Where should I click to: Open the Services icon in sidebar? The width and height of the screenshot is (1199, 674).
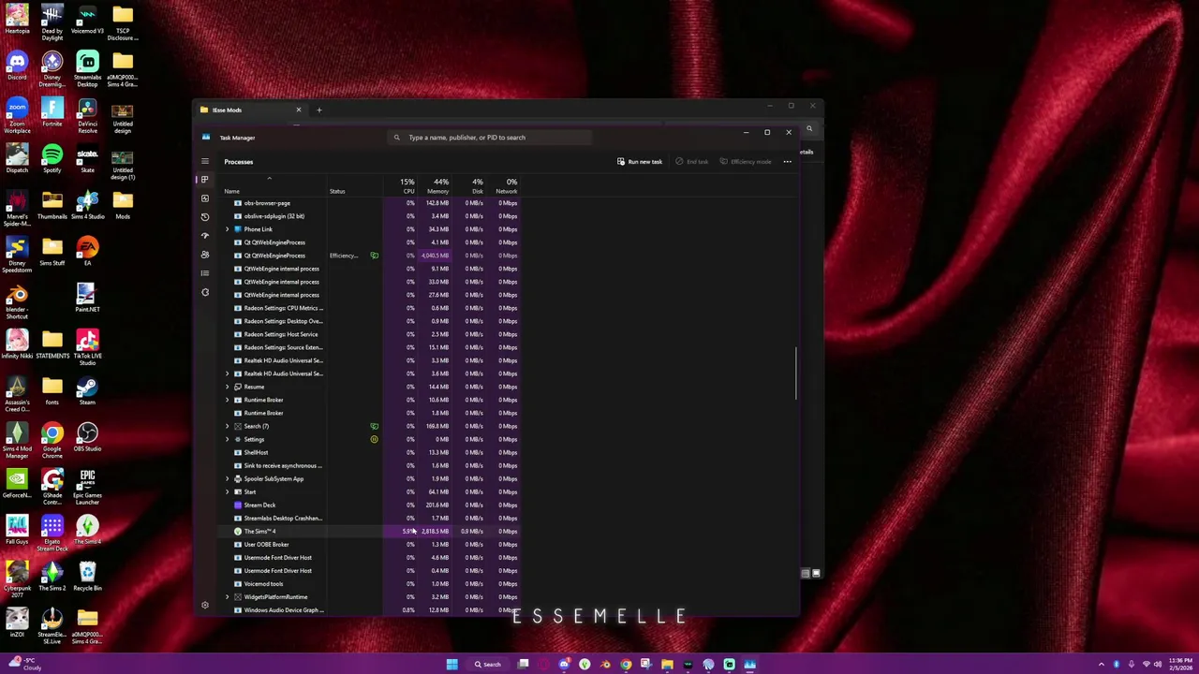205,291
